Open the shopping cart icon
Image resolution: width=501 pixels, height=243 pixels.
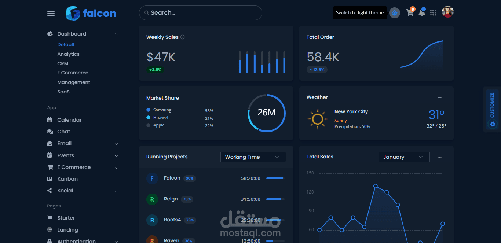tap(410, 12)
